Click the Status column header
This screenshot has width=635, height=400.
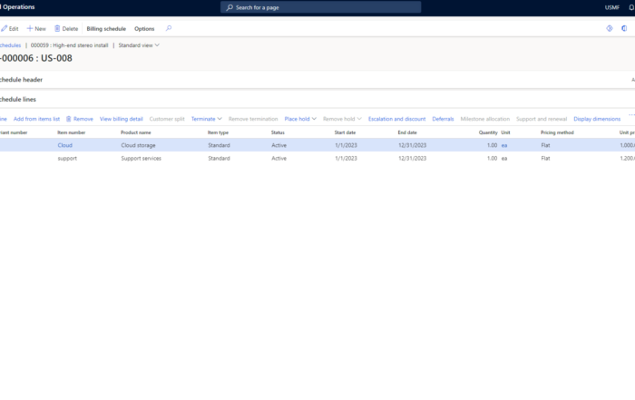click(278, 132)
